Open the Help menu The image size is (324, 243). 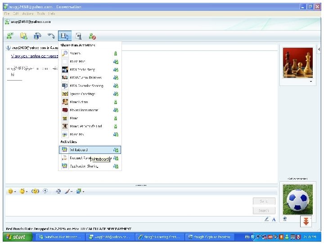[x=52, y=13]
